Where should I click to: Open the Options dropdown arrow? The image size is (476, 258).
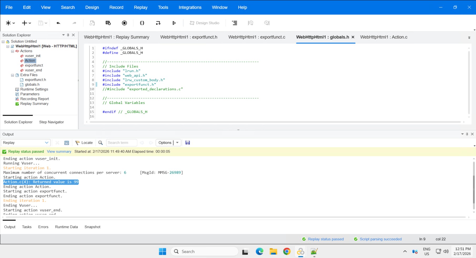point(178,143)
